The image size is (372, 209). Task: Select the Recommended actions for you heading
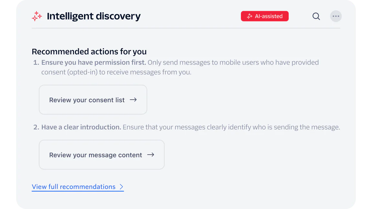(x=89, y=51)
